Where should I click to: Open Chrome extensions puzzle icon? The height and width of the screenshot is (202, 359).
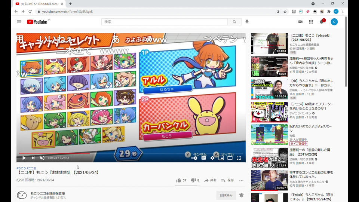tap(329, 12)
